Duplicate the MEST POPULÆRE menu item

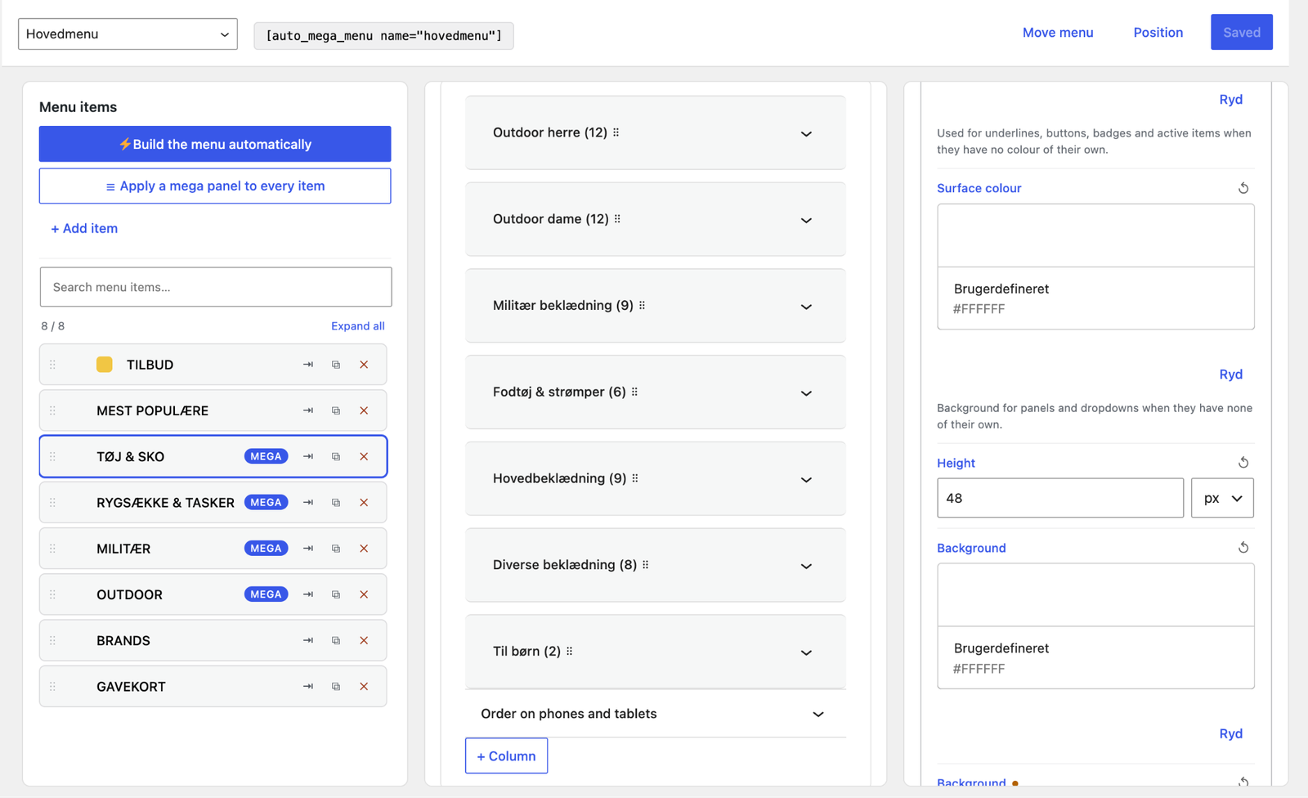pyautogui.click(x=336, y=410)
